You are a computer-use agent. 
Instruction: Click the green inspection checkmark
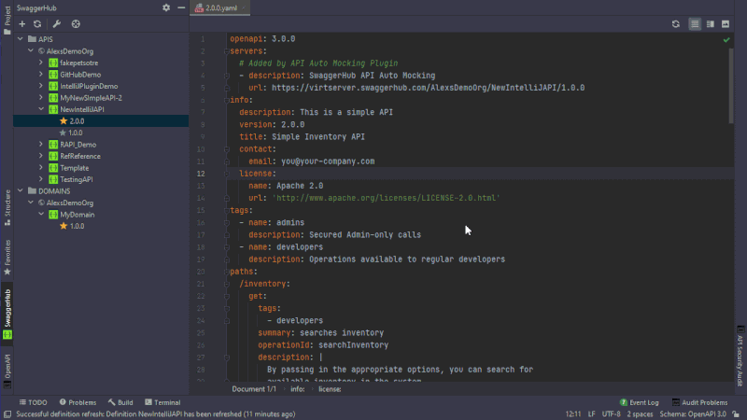pos(726,40)
